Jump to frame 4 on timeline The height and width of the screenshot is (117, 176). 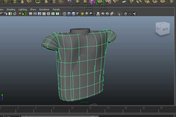pos(18,108)
